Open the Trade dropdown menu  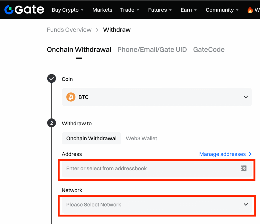[130, 10]
